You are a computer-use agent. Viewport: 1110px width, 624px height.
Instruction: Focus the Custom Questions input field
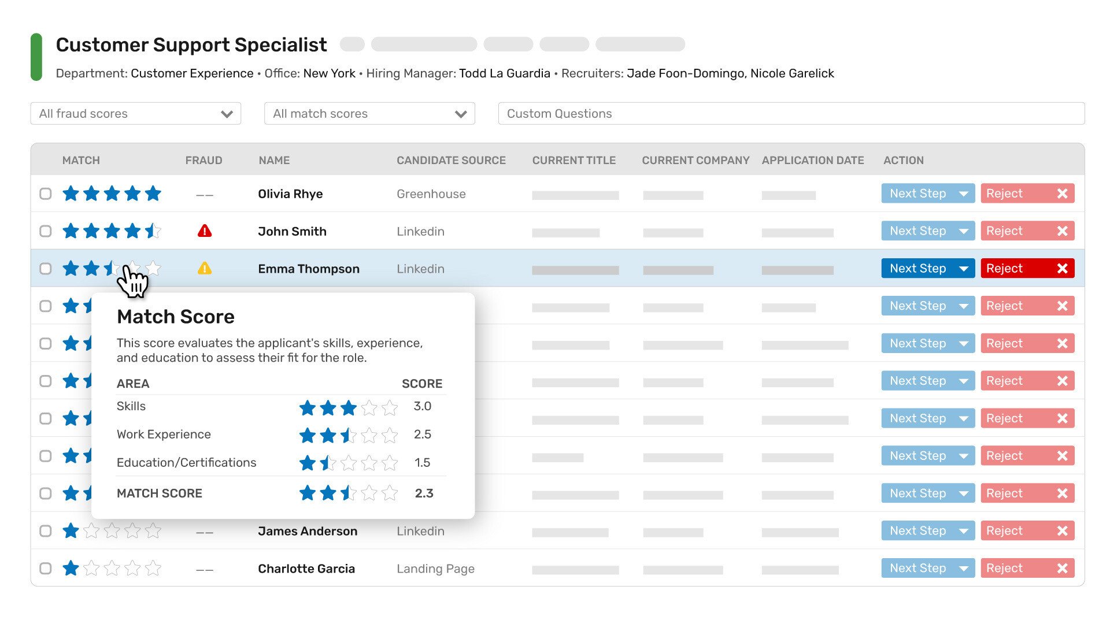coord(791,114)
